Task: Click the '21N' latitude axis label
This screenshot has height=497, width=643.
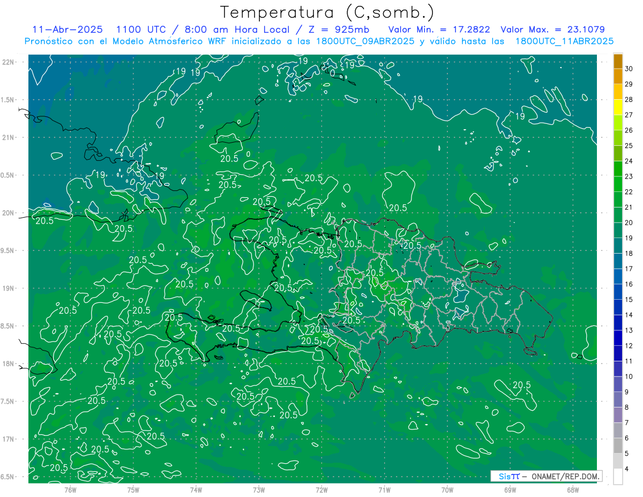Action: pyautogui.click(x=8, y=137)
